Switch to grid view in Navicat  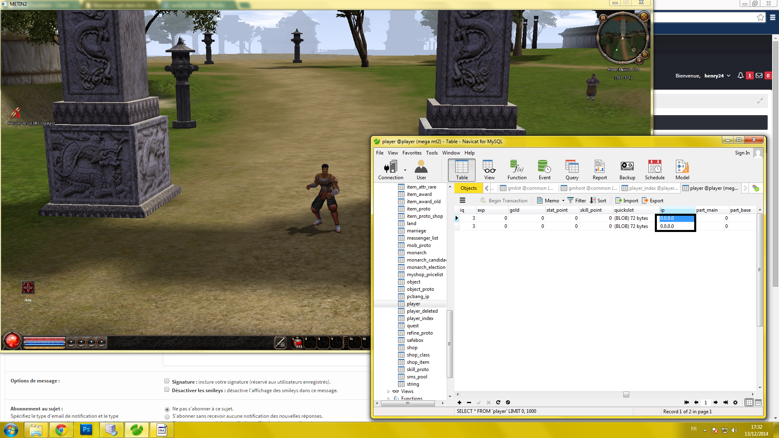click(749, 402)
